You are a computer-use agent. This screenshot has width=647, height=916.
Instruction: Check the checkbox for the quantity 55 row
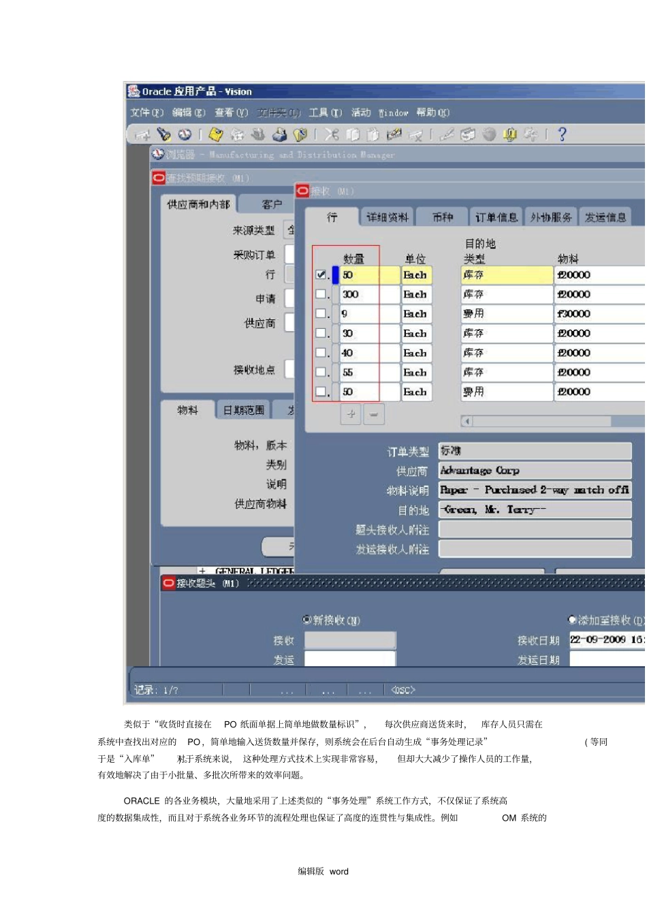pyautogui.click(x=321, y=373)
